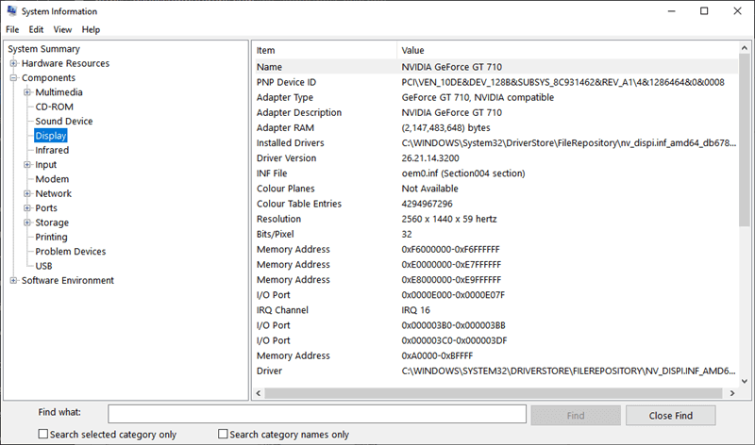
Task: Click the vertical scrollbar thumb
Action: (745, 140)
